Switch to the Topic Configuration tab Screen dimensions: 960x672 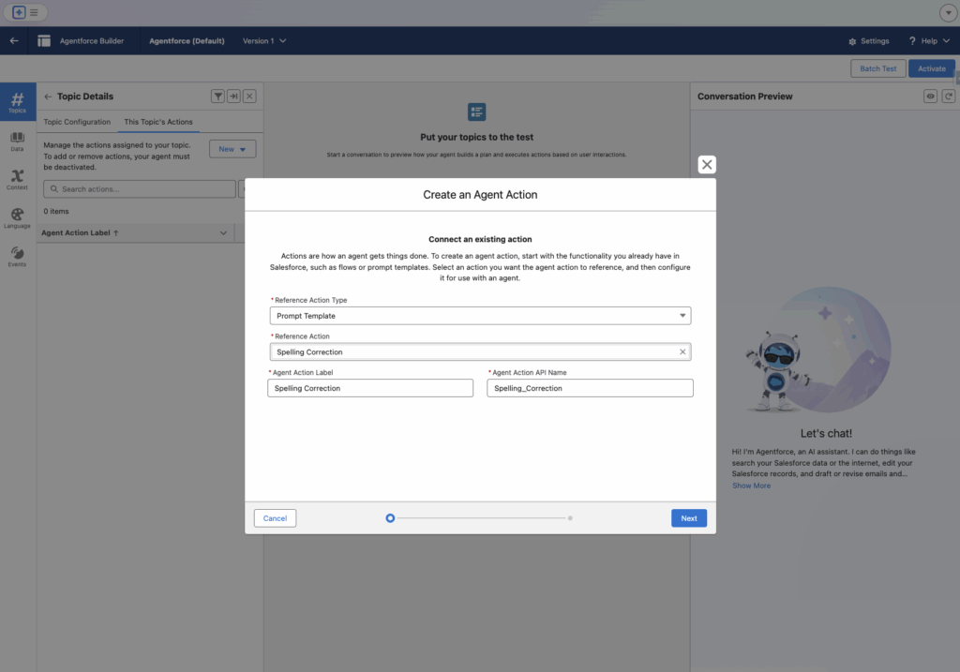point(77,122)
